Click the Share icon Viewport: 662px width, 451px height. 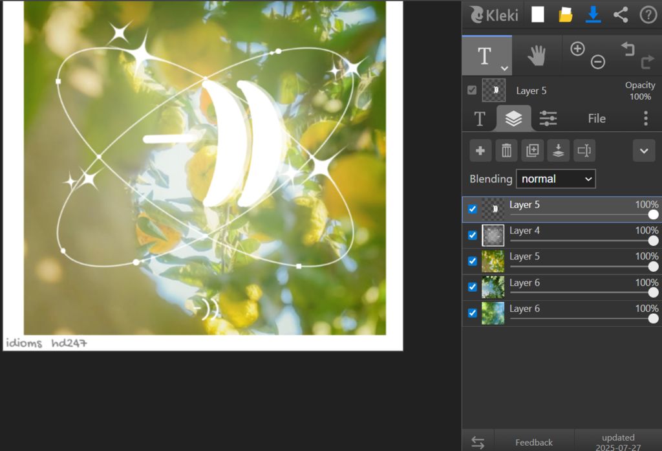pyautogui.click(x=621, y=15)
